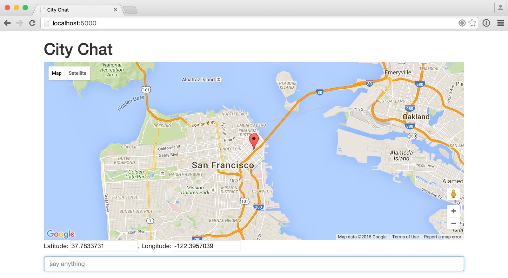Zoom out with the minus button

tap(453, 224)
